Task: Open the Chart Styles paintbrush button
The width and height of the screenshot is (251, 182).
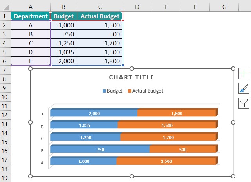Action: point(244,88)
